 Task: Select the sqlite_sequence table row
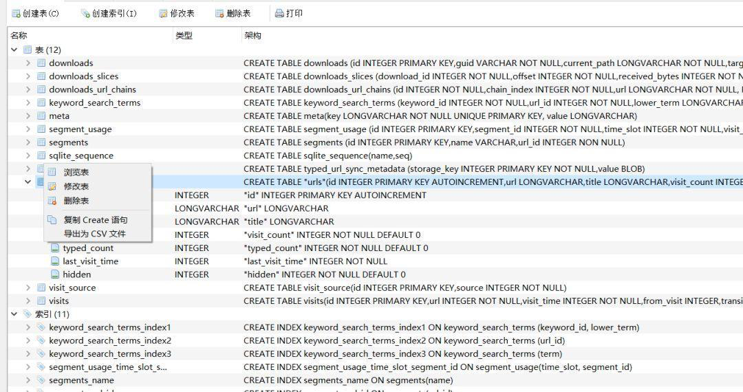tap(376, 155)
